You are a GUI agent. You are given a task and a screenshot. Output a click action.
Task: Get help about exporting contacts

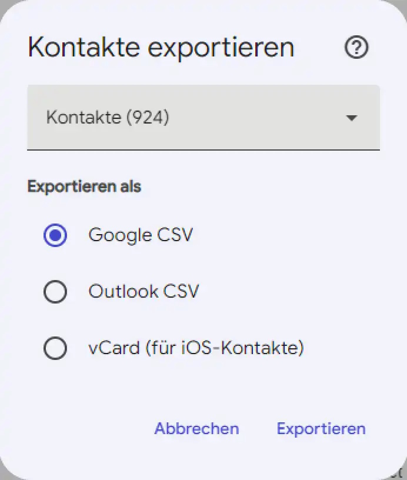pos(356,47)
